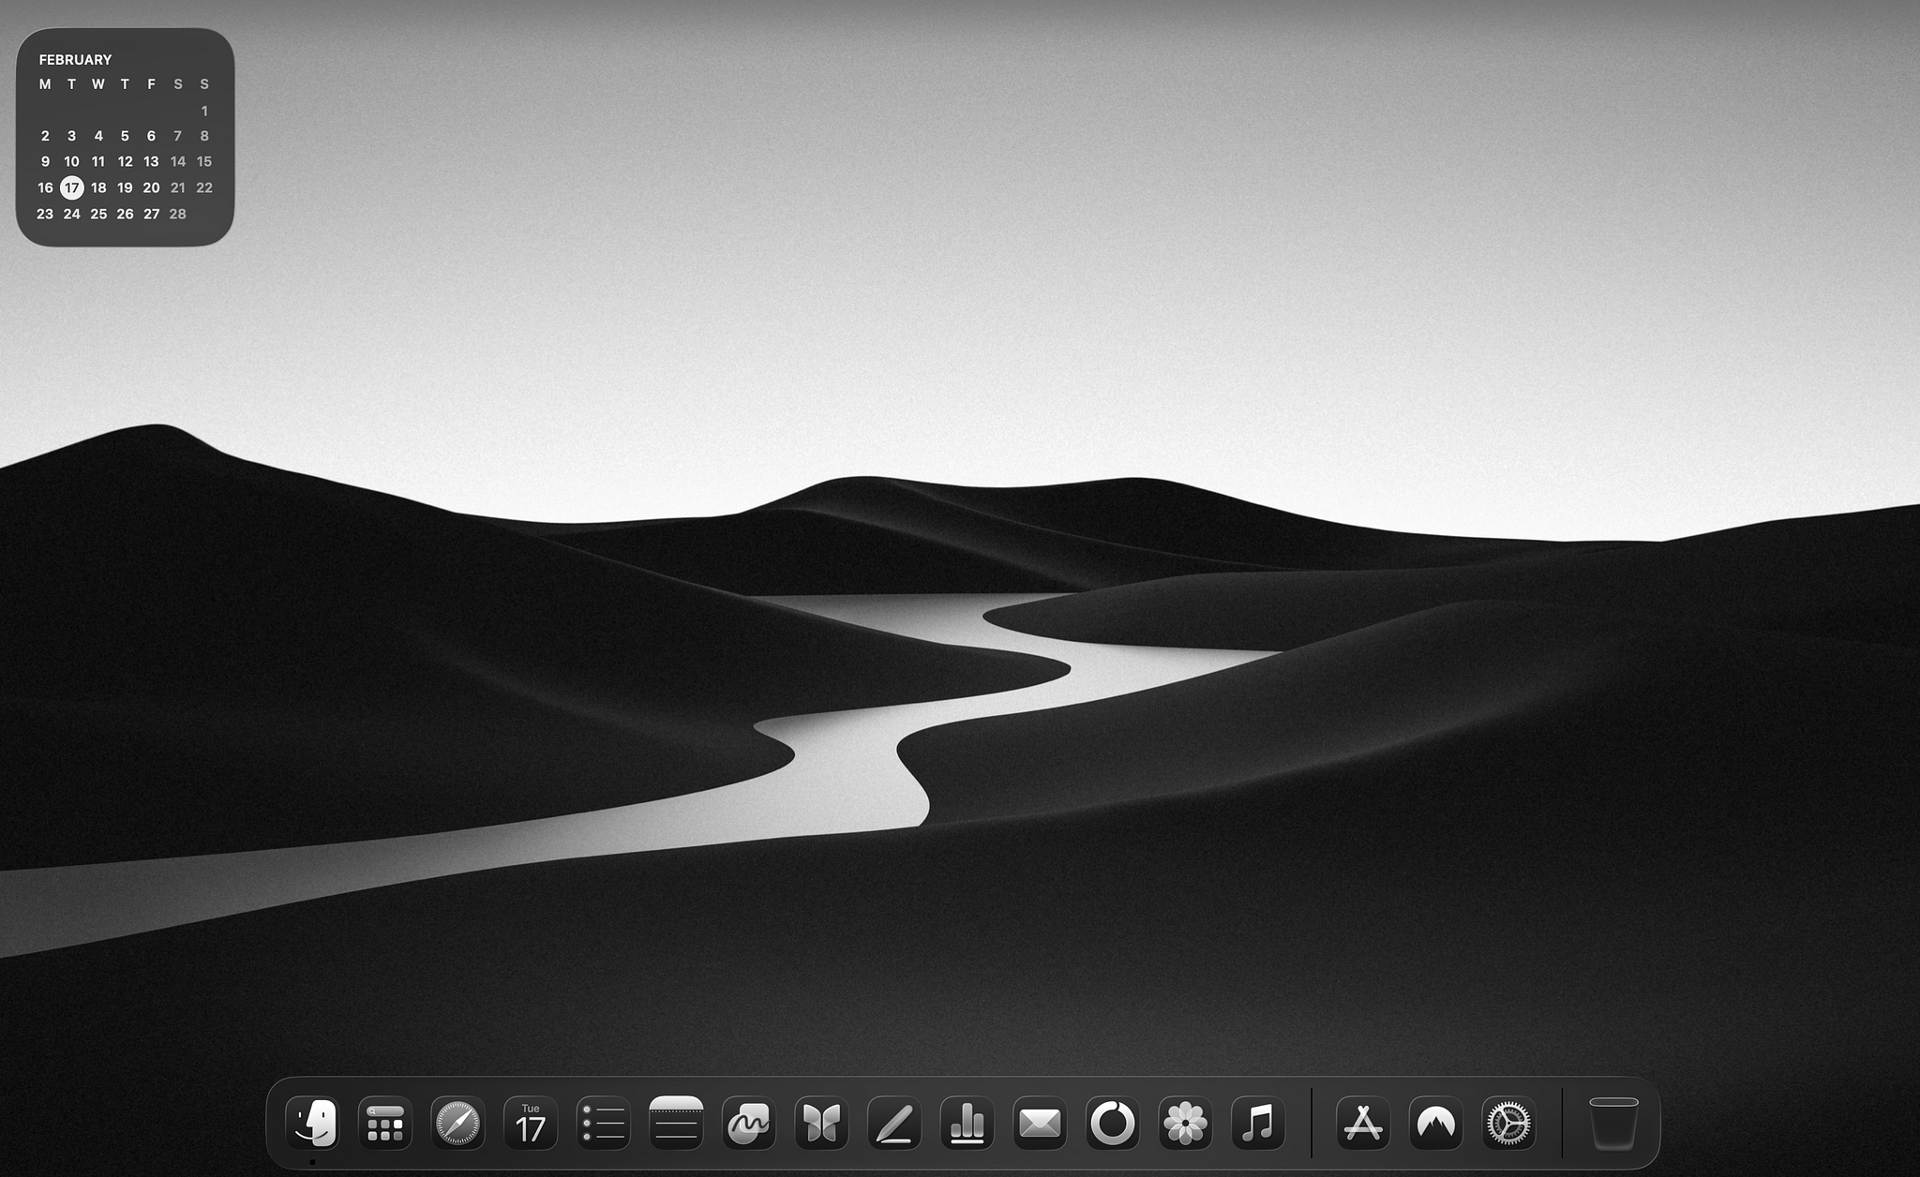Open the Mail app
Screen dimensions: 1920x1177
(x=1038, y=1122)
